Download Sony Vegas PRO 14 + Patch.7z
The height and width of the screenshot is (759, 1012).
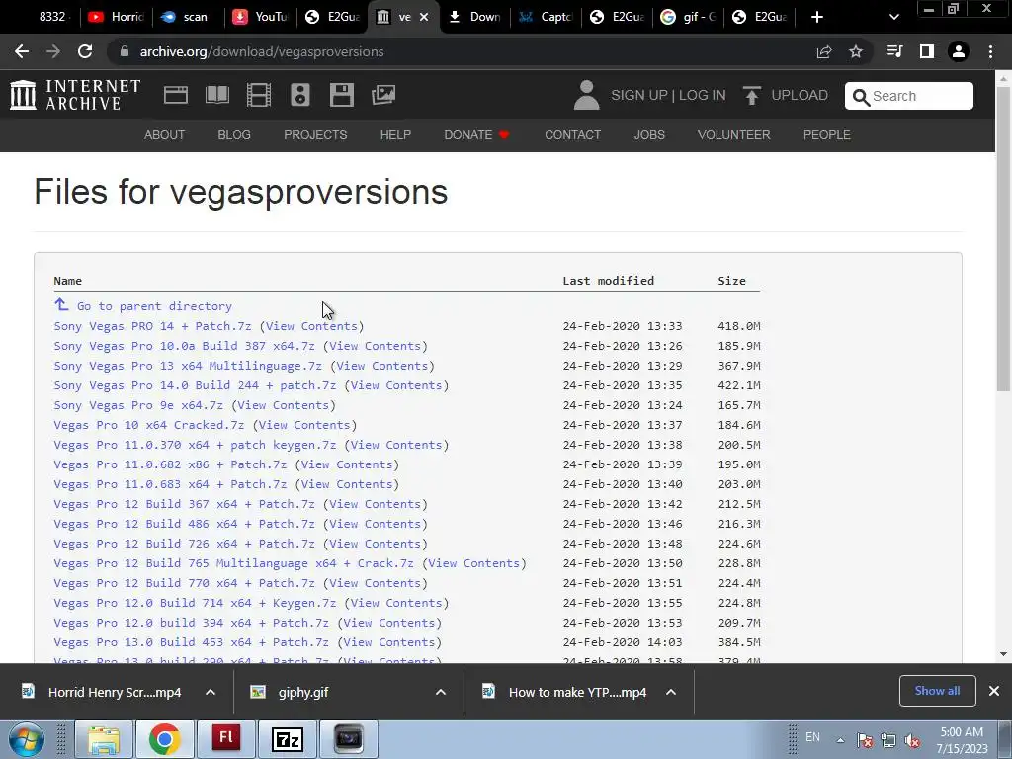tap(152, 326)
